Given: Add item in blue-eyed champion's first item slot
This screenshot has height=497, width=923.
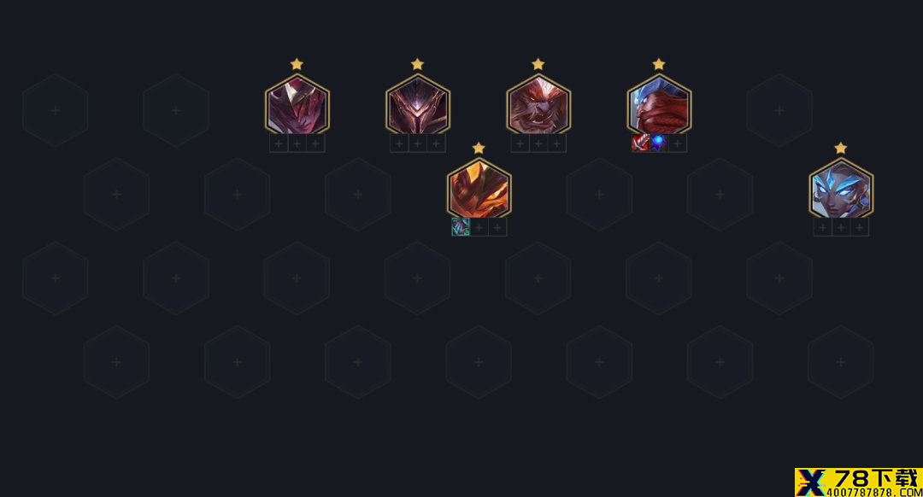Looking at the screenshot, I should tap(822, 227).
